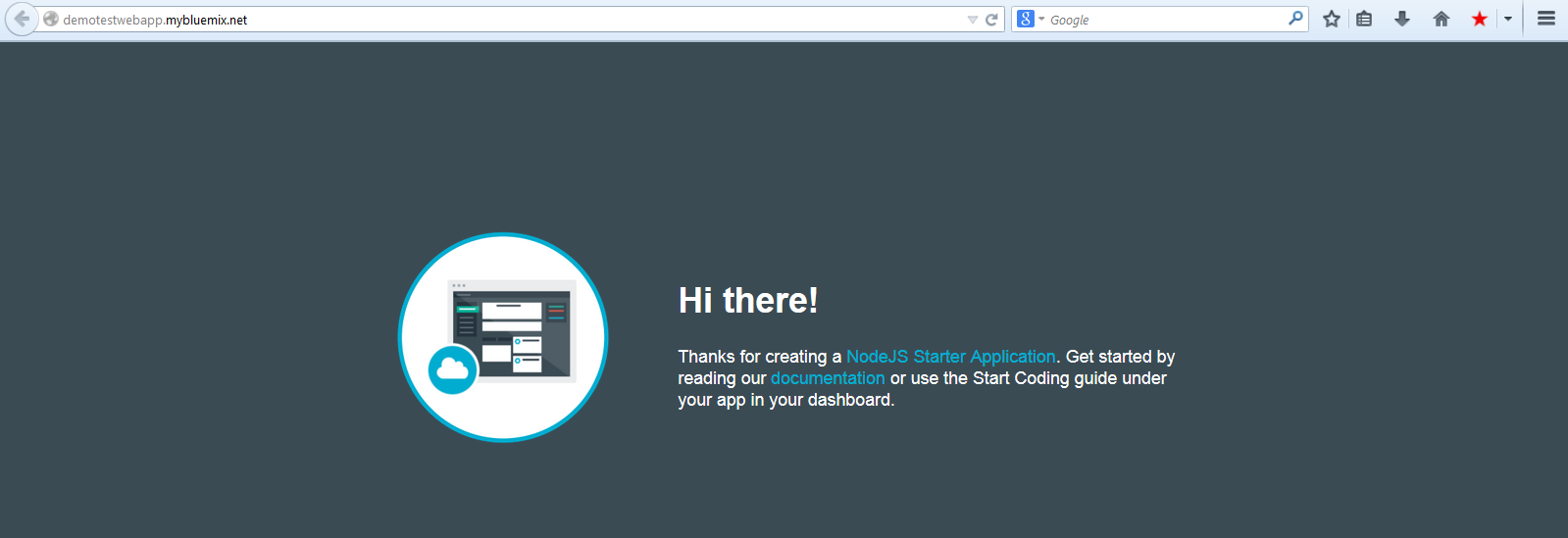Image resolution: width=1568 pixels, height=538 pixels.
Task: Click the globe site identity icon
Action: (51, 19)
